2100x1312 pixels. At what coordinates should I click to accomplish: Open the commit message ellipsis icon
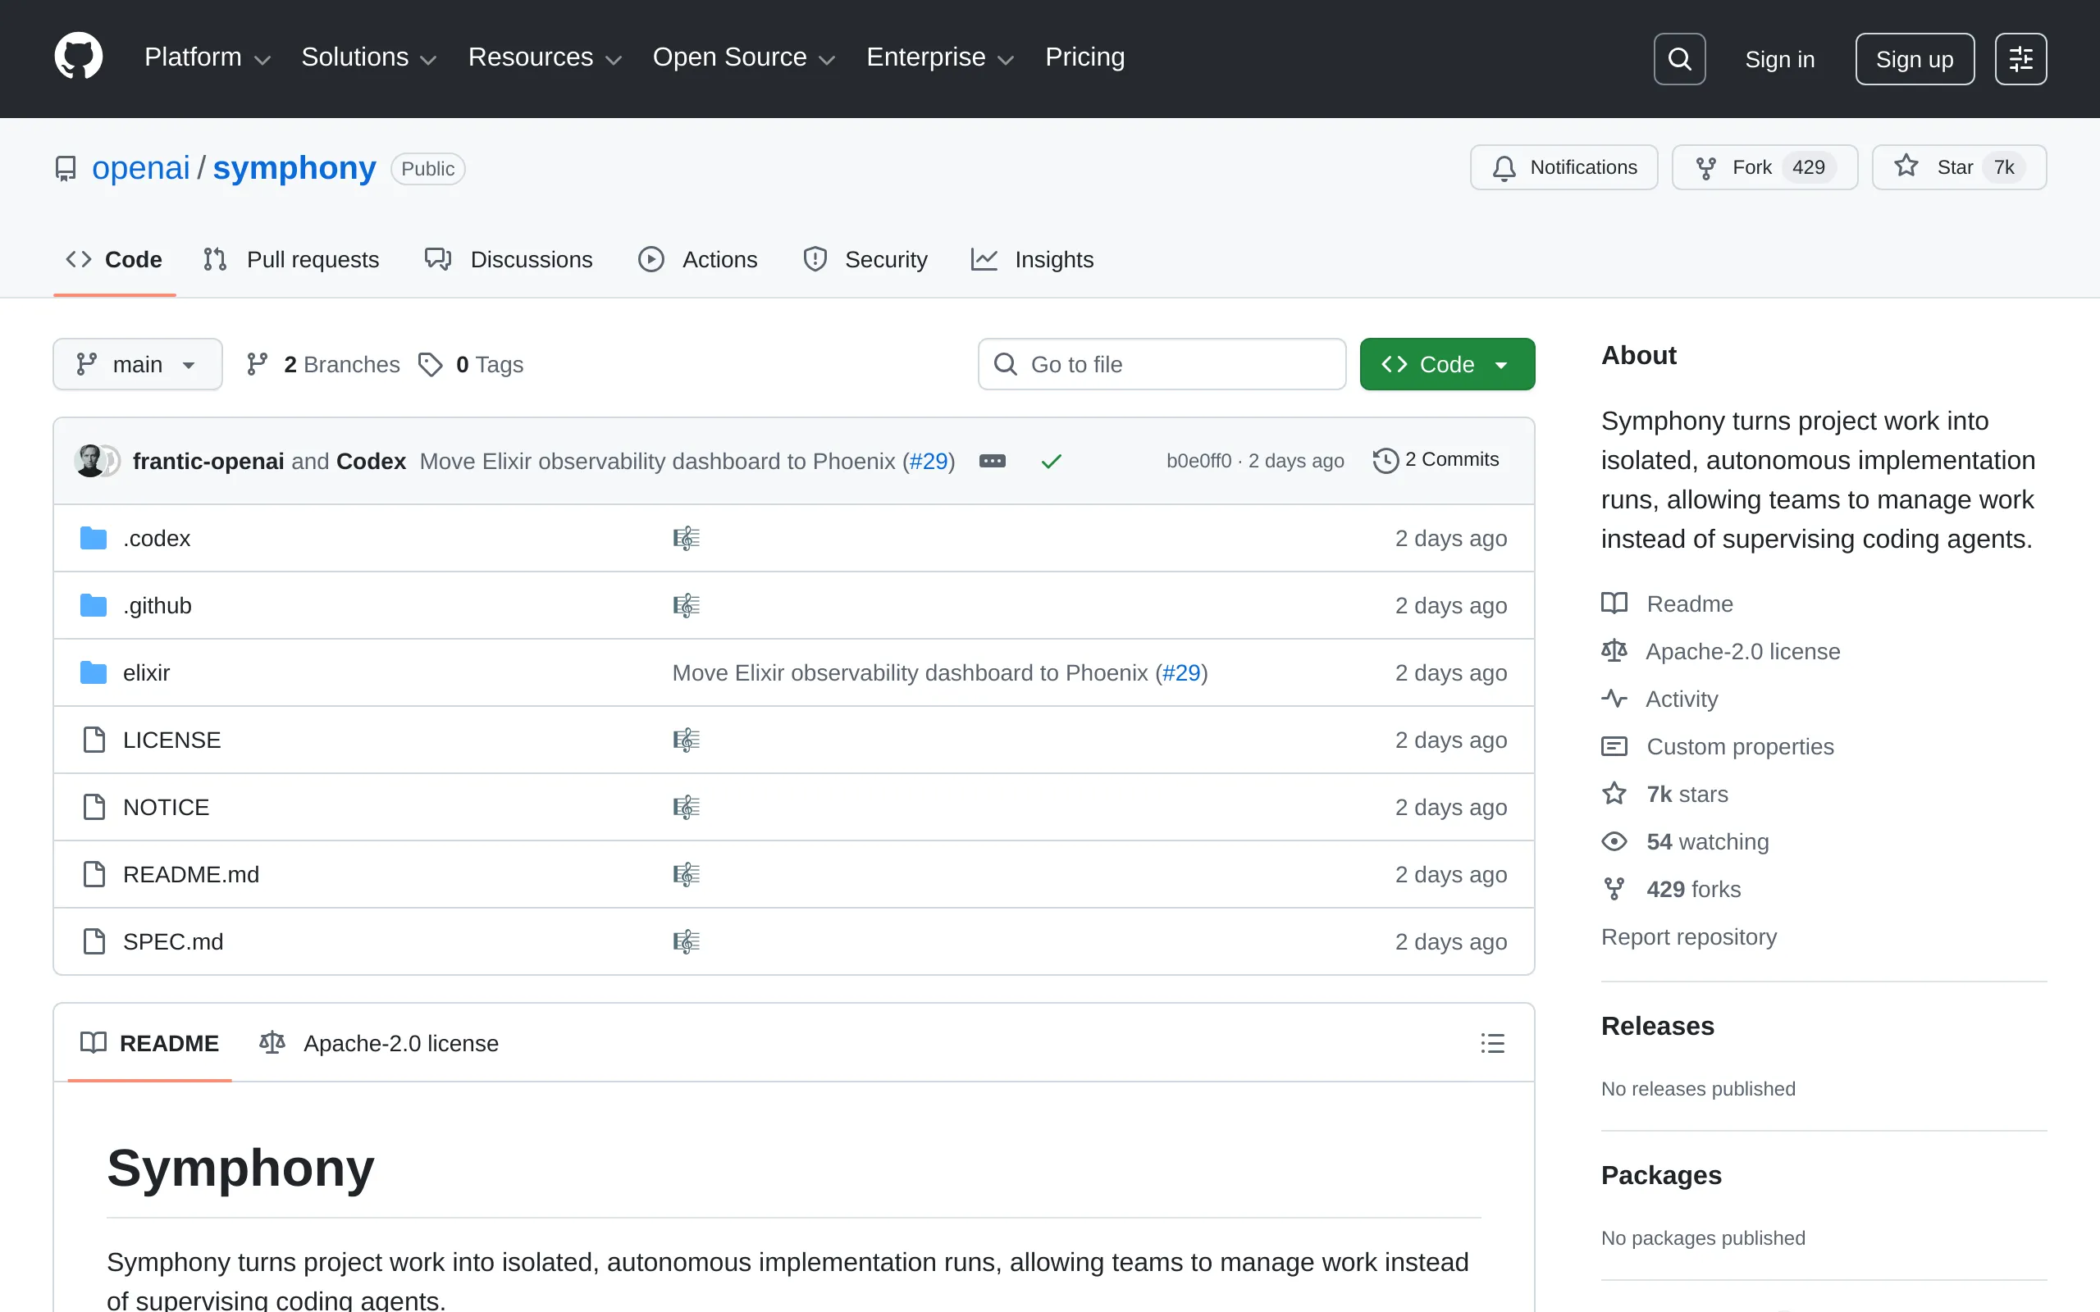[x=992, y=461]
